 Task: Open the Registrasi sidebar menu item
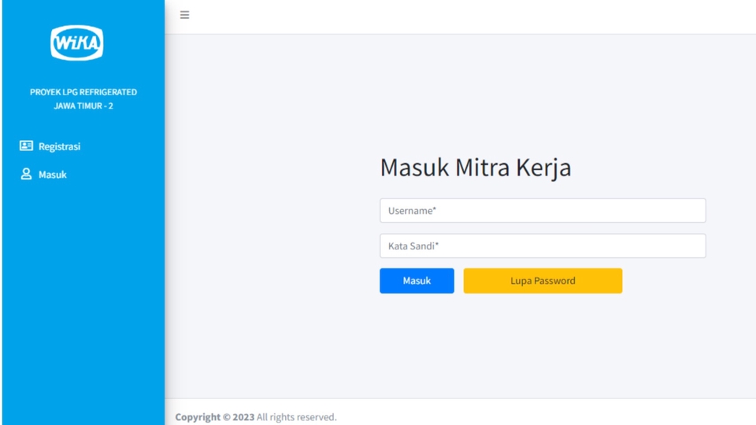click(x=59, y=146)
